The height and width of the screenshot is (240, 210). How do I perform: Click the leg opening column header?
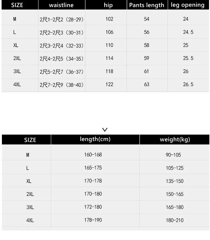click(x=188, y=5)
